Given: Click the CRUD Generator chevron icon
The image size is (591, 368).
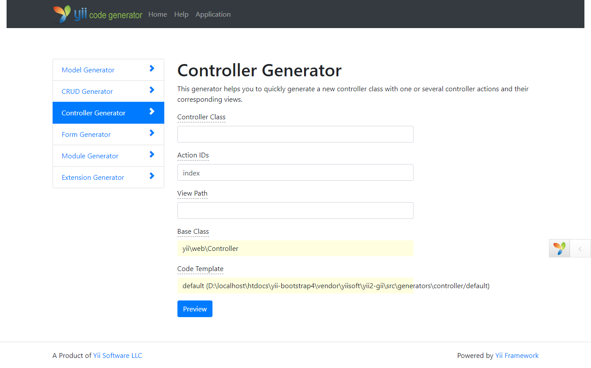Looking at the screenshot, I should [152, 90].
